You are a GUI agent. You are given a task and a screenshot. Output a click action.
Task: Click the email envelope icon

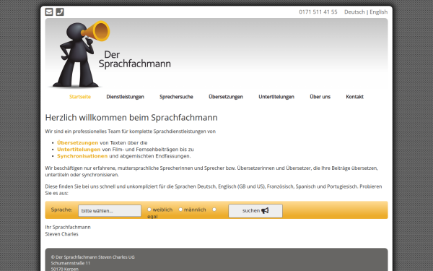(49, 12)
